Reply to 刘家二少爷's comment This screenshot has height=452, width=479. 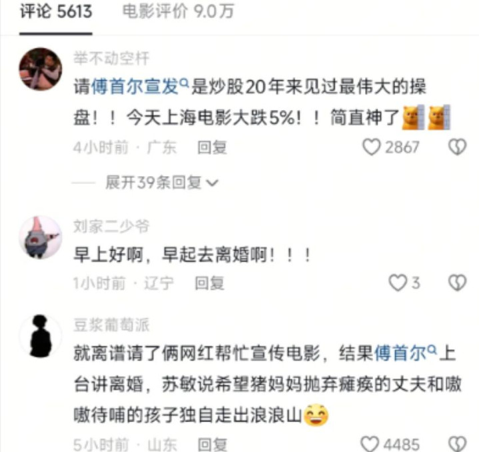(210, 283)
